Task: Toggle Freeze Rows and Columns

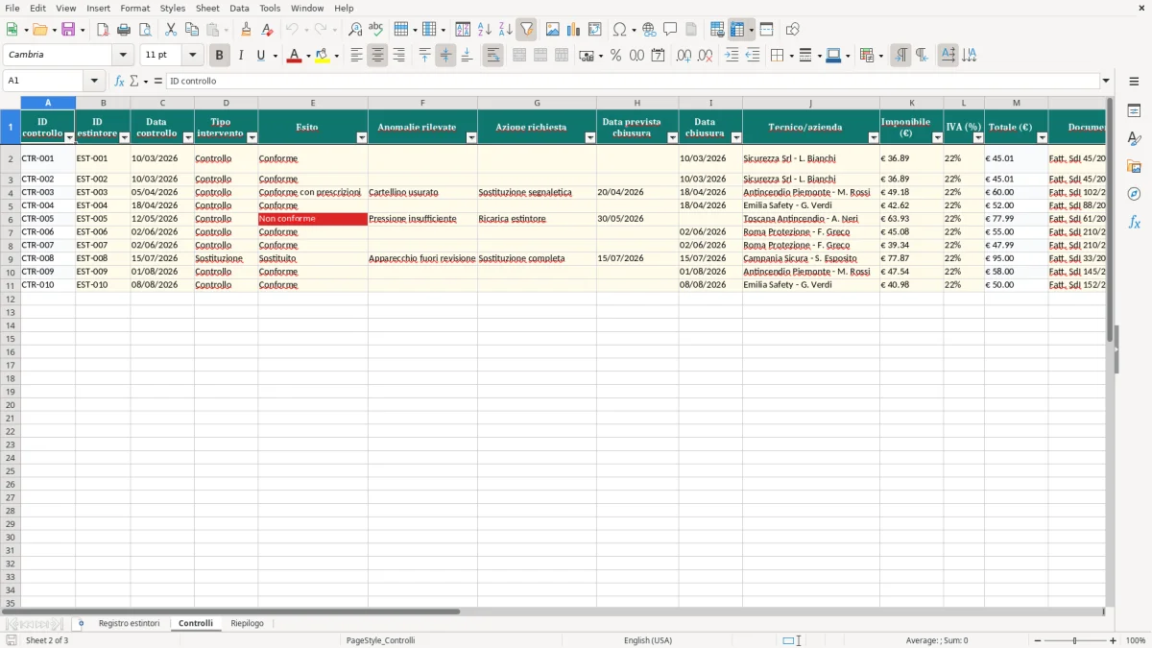Action: pos(737,30)
